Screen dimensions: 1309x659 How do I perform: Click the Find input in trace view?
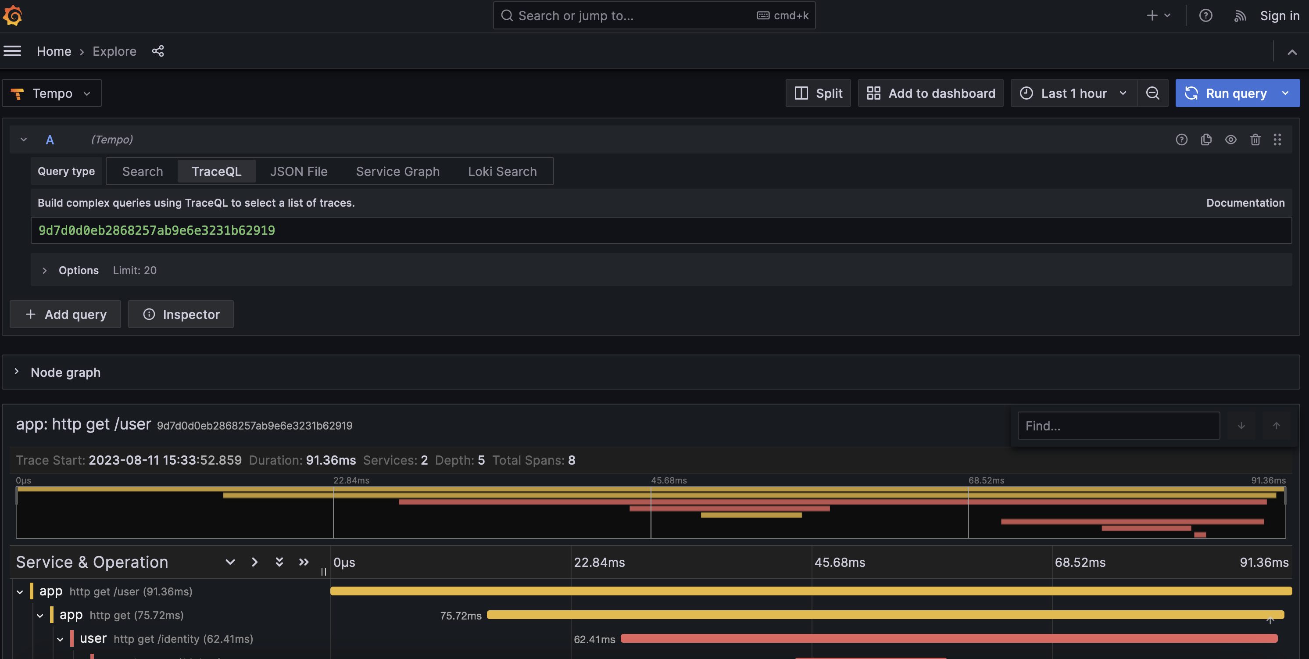tap(1119, 426)
